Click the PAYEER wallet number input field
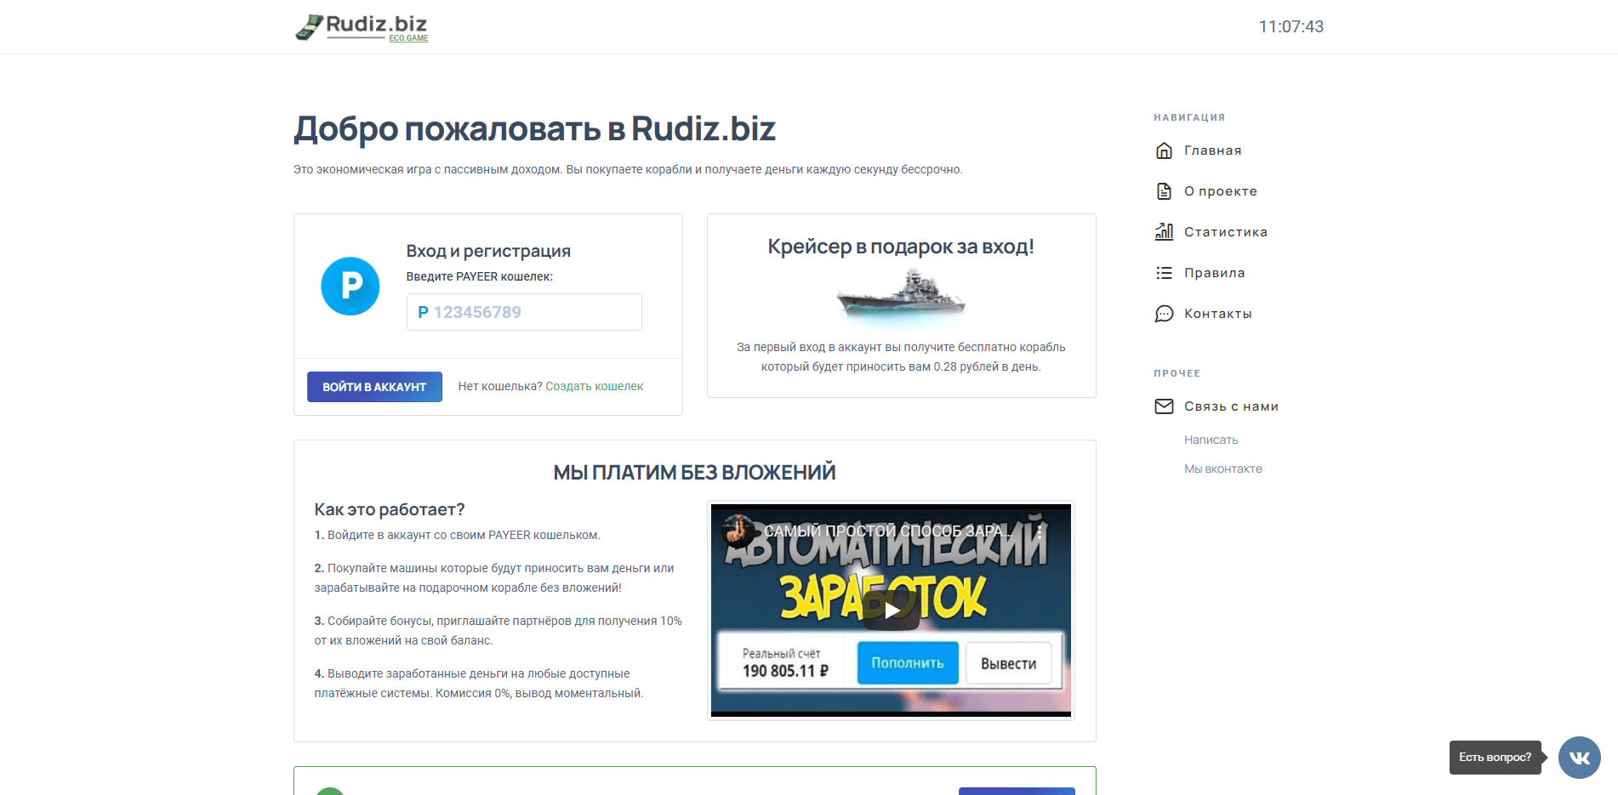Viewport: 1618px width, 795px height. (x=523, y=312)
